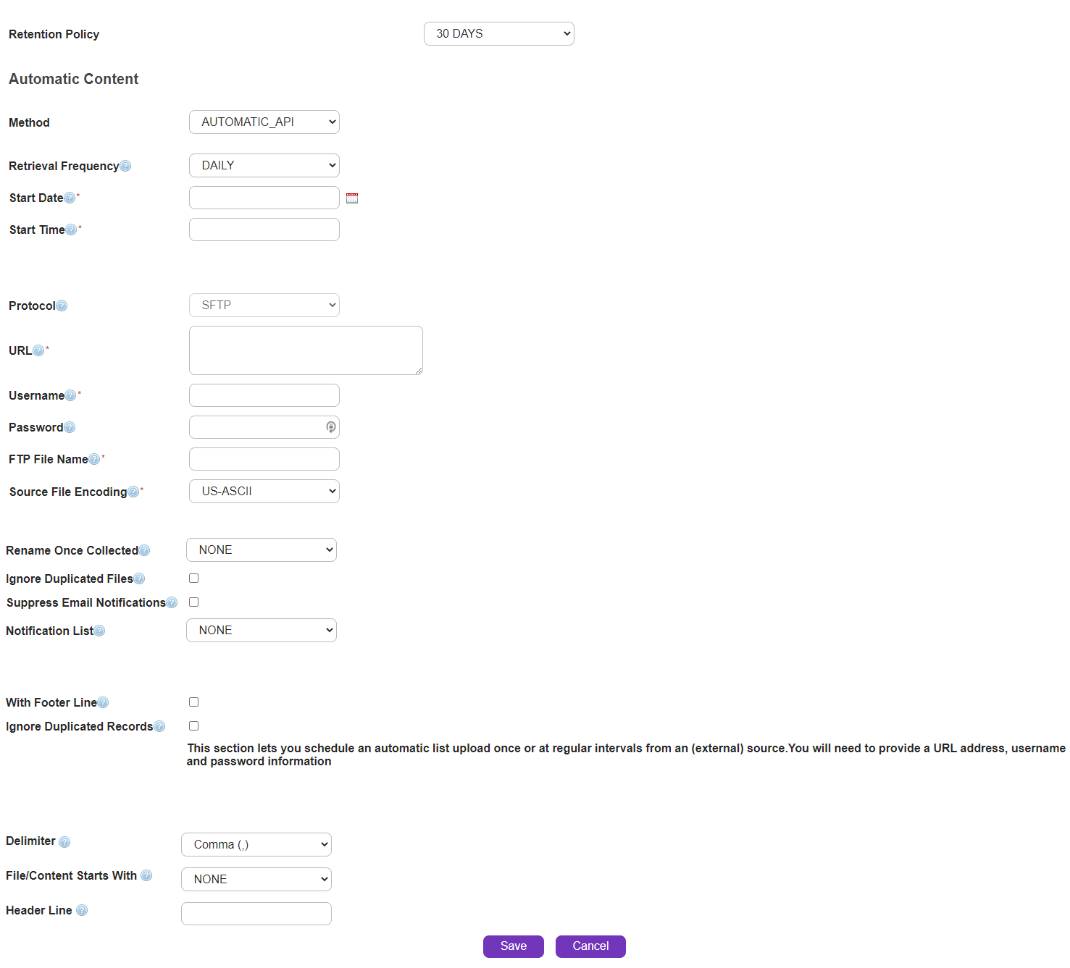The width and height of the screenshot is (1070, 968).
Task: Click help icon beside Source File Encoding
Action: tap(133, 492)
